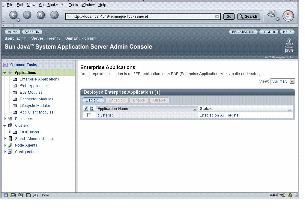Click the Print icon in the toolbar

tap(272, 14)
